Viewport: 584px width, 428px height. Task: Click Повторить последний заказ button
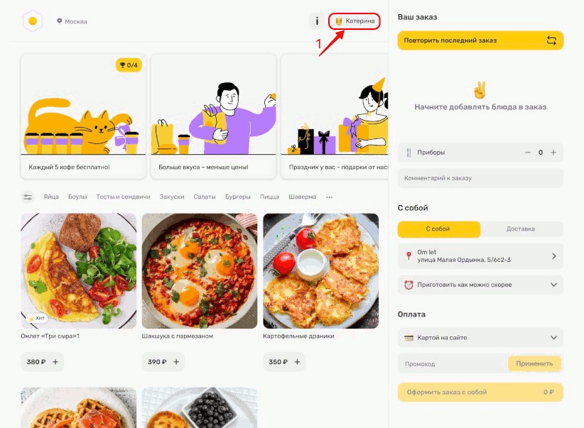480,40
